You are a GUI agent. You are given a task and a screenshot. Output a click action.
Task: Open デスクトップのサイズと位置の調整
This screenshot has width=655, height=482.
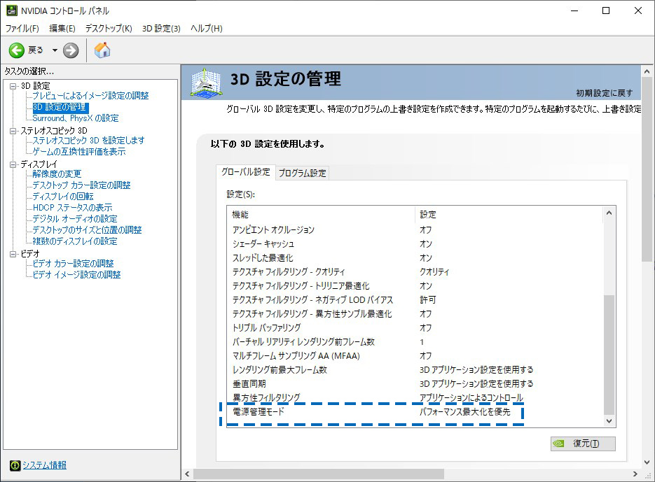point(88,230)
